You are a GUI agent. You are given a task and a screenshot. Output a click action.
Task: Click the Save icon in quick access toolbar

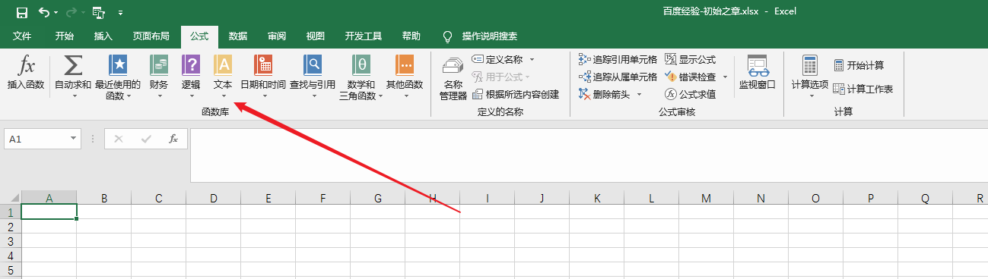pyautogui.click(x=21, y=12)
